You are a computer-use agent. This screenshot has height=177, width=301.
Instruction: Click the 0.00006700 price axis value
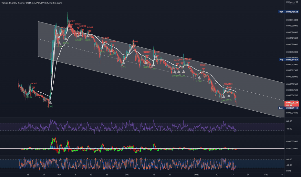[292, 96]
